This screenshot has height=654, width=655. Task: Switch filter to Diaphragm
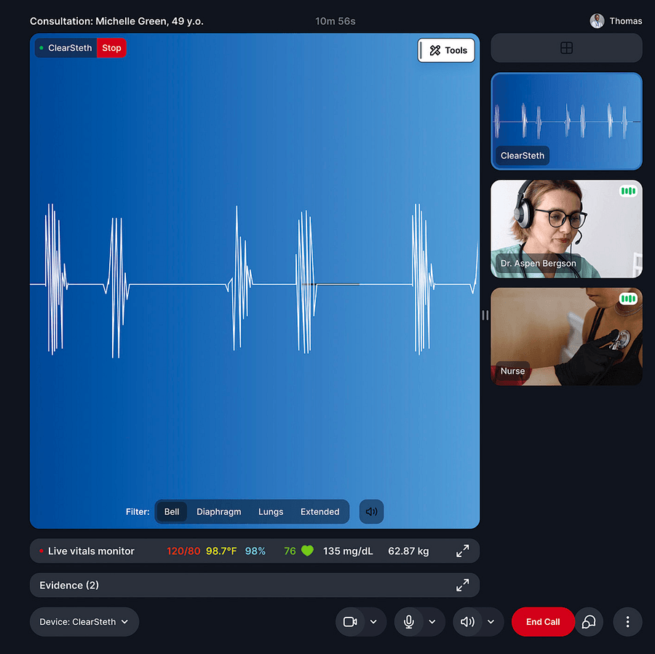(x=218, y=512)
